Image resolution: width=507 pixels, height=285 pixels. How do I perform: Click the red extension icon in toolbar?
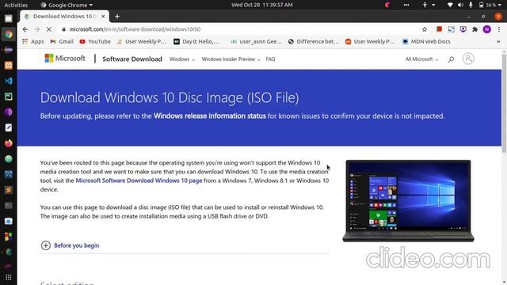coord(439,29)
